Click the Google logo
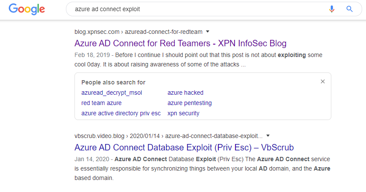 (x=27, y=9)
